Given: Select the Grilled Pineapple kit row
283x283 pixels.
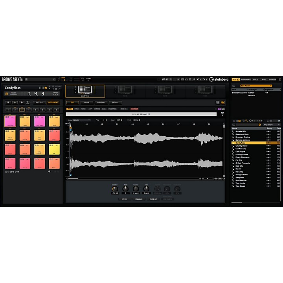Looking at the screenshot, I should (256, 163).
